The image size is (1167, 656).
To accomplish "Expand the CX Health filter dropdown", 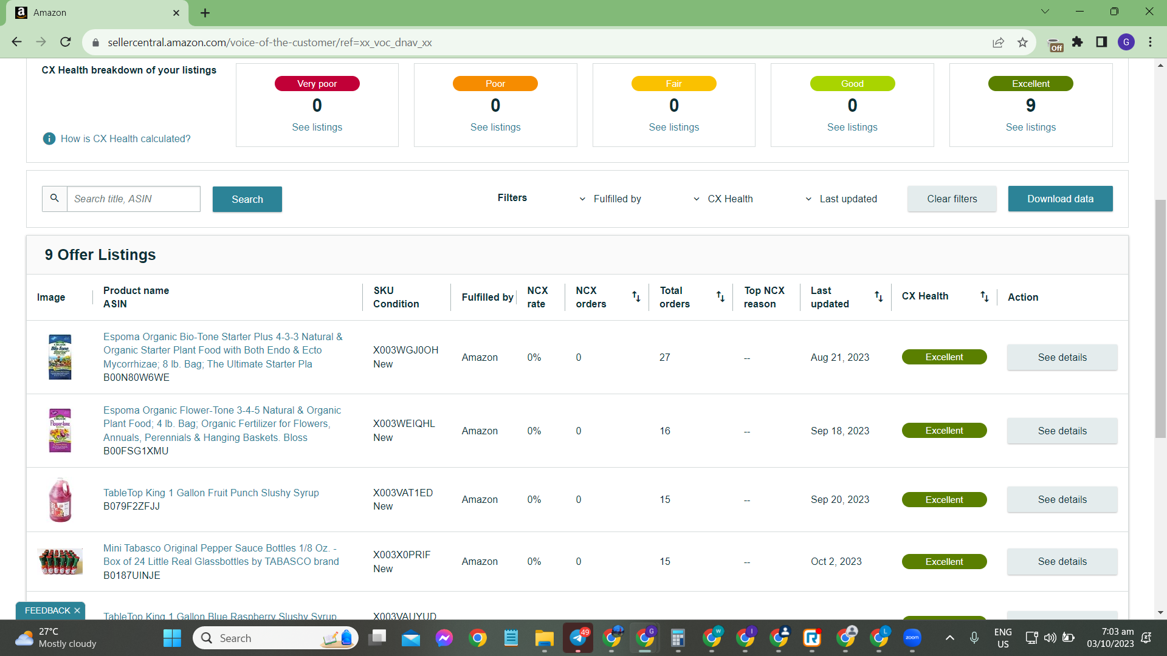I will (x=723, y=199).
